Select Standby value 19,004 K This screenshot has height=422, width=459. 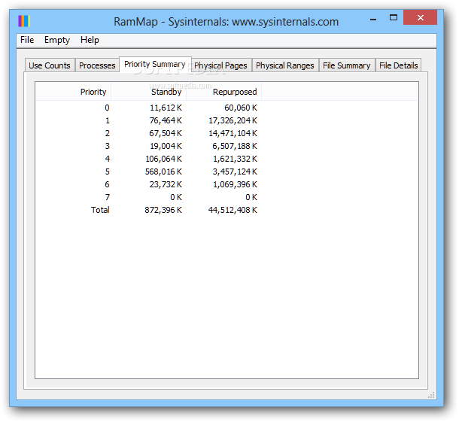(x=166, y=146)
